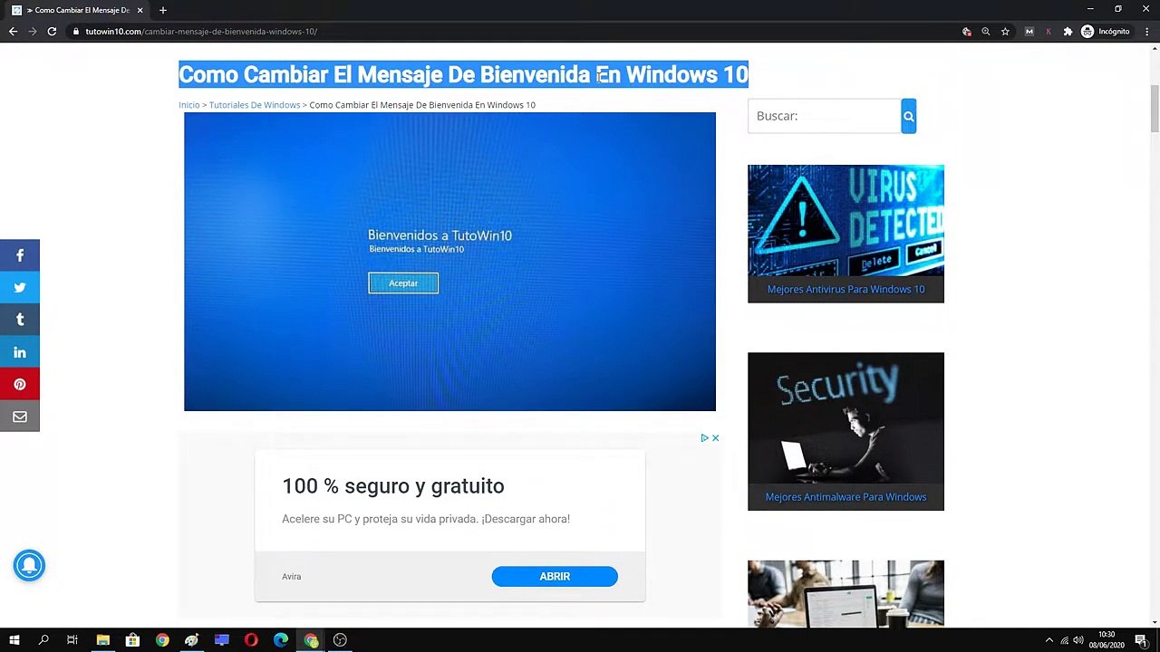Click the page vertical scrollbar thumb
This screenshot has width=1160, height=652.
coord(1154,109)
